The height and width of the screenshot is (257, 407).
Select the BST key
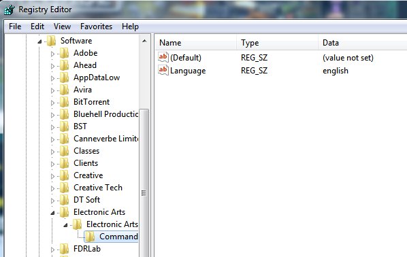(x=80, y=126)
